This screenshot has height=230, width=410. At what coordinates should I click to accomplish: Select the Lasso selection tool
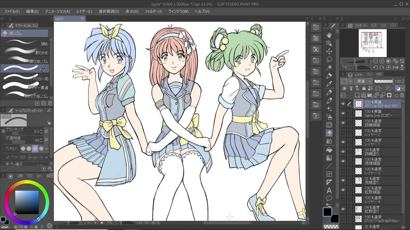coord(329,59)
